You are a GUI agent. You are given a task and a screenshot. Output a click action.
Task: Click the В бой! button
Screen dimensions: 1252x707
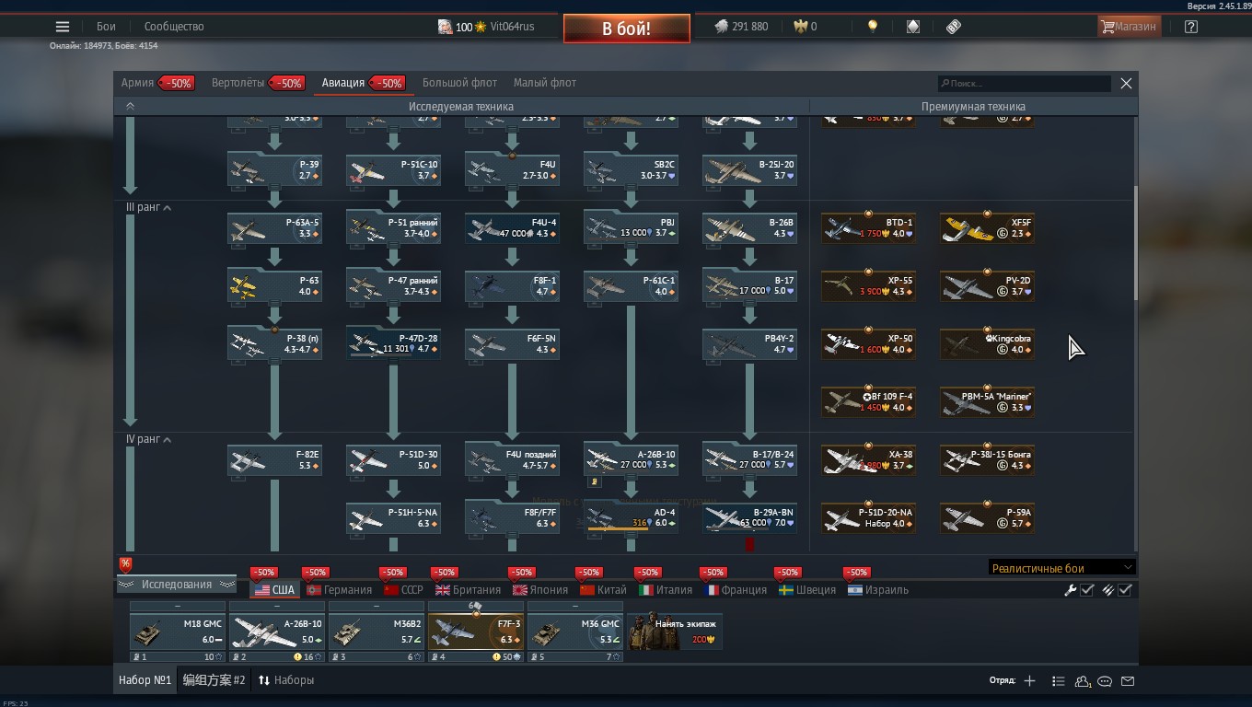(x=627, y=29)
